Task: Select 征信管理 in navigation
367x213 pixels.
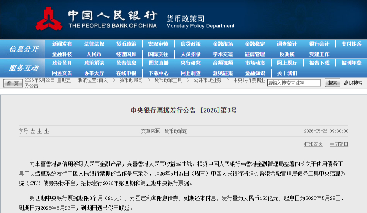Action: 255,54
